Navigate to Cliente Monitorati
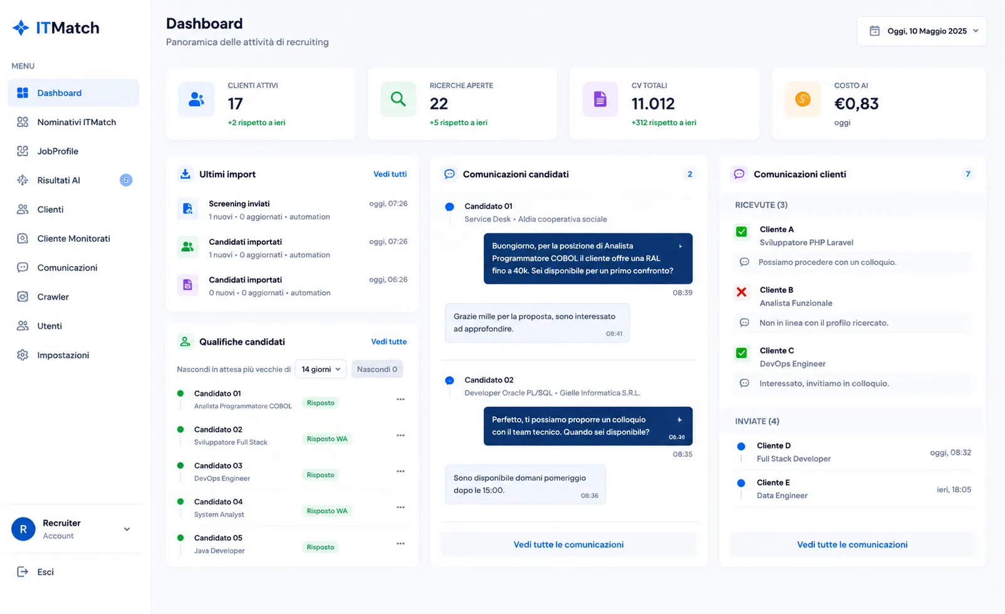Screen dimensions: 1005x614 pos(73,238)
